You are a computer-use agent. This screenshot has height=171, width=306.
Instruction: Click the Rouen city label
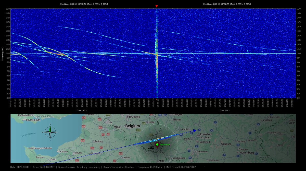pyautogui.click(x=78, y=153)
